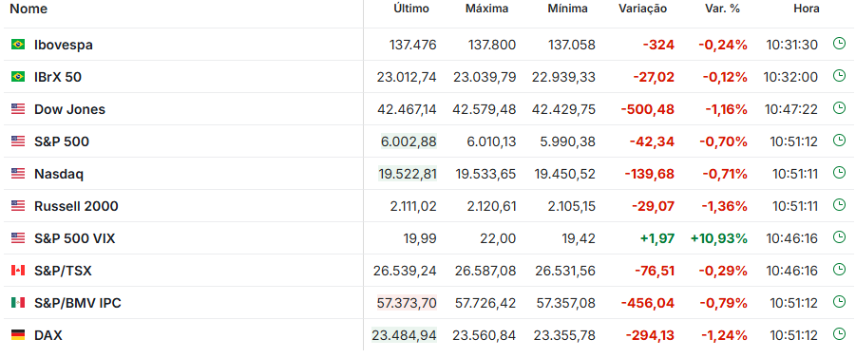Sort table by Nome column header
856x358 pixels.
pyautogui.click(x=29, y=9)
